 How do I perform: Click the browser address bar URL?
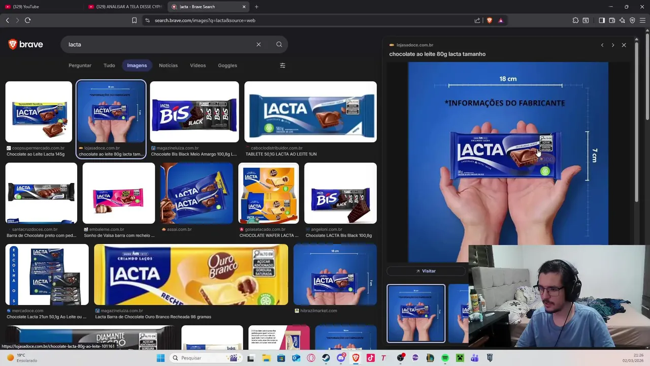click(x=205, y=20)
